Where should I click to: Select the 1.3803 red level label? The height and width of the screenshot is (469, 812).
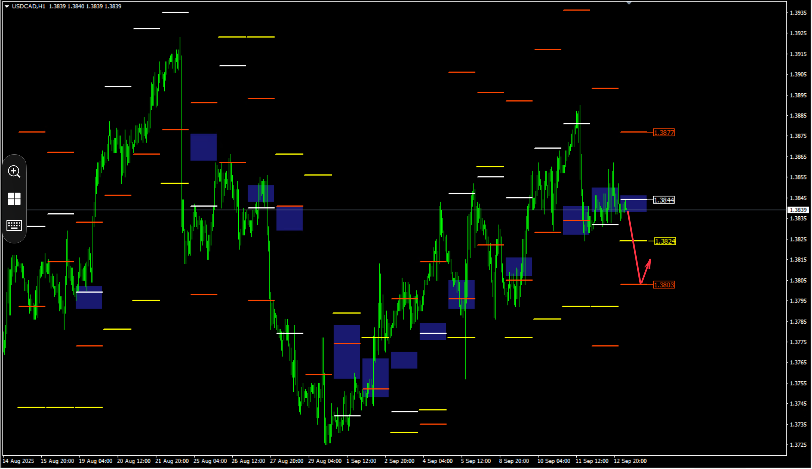(663, 285)
